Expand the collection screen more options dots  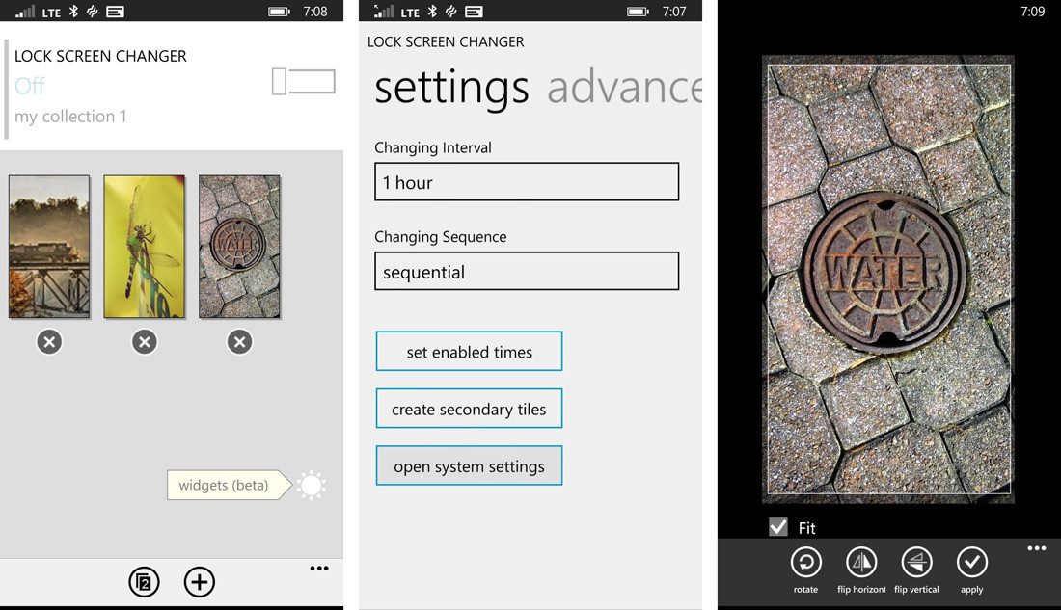319,568
